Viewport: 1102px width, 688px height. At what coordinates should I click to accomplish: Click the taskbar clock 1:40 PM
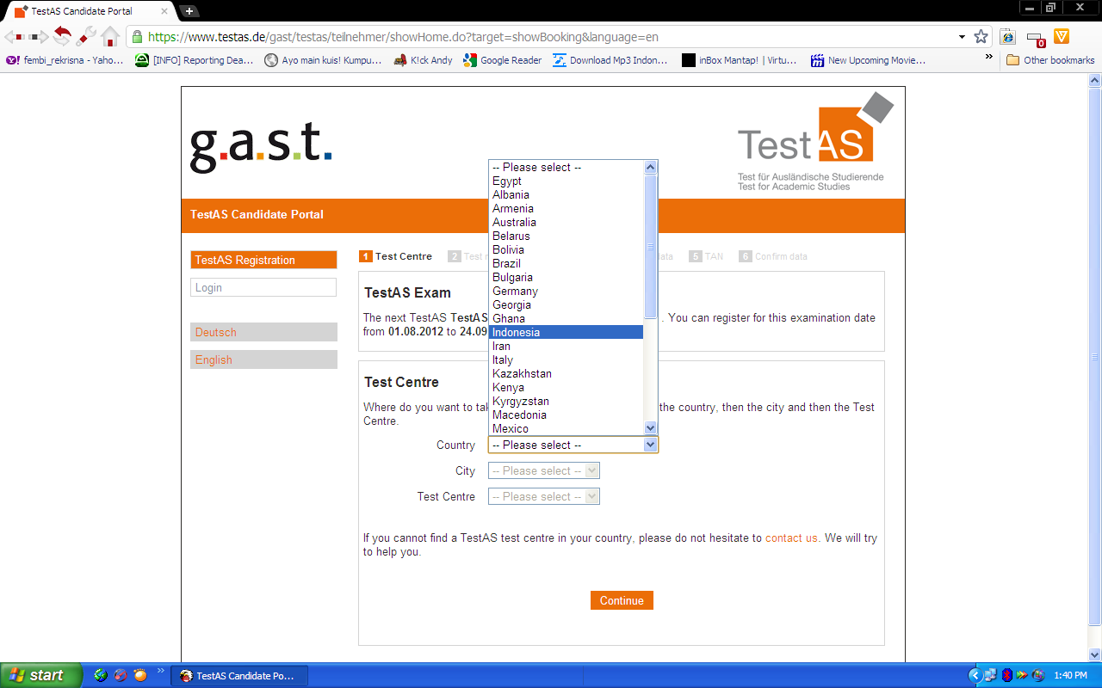[1070, 676]
